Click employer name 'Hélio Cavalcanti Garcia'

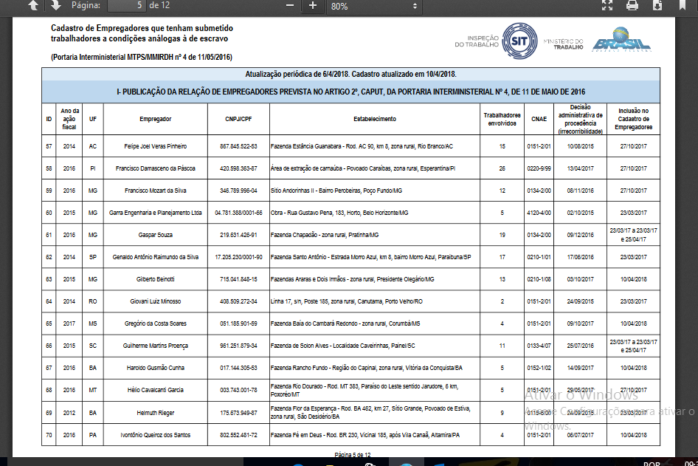[x=156, y=390]
